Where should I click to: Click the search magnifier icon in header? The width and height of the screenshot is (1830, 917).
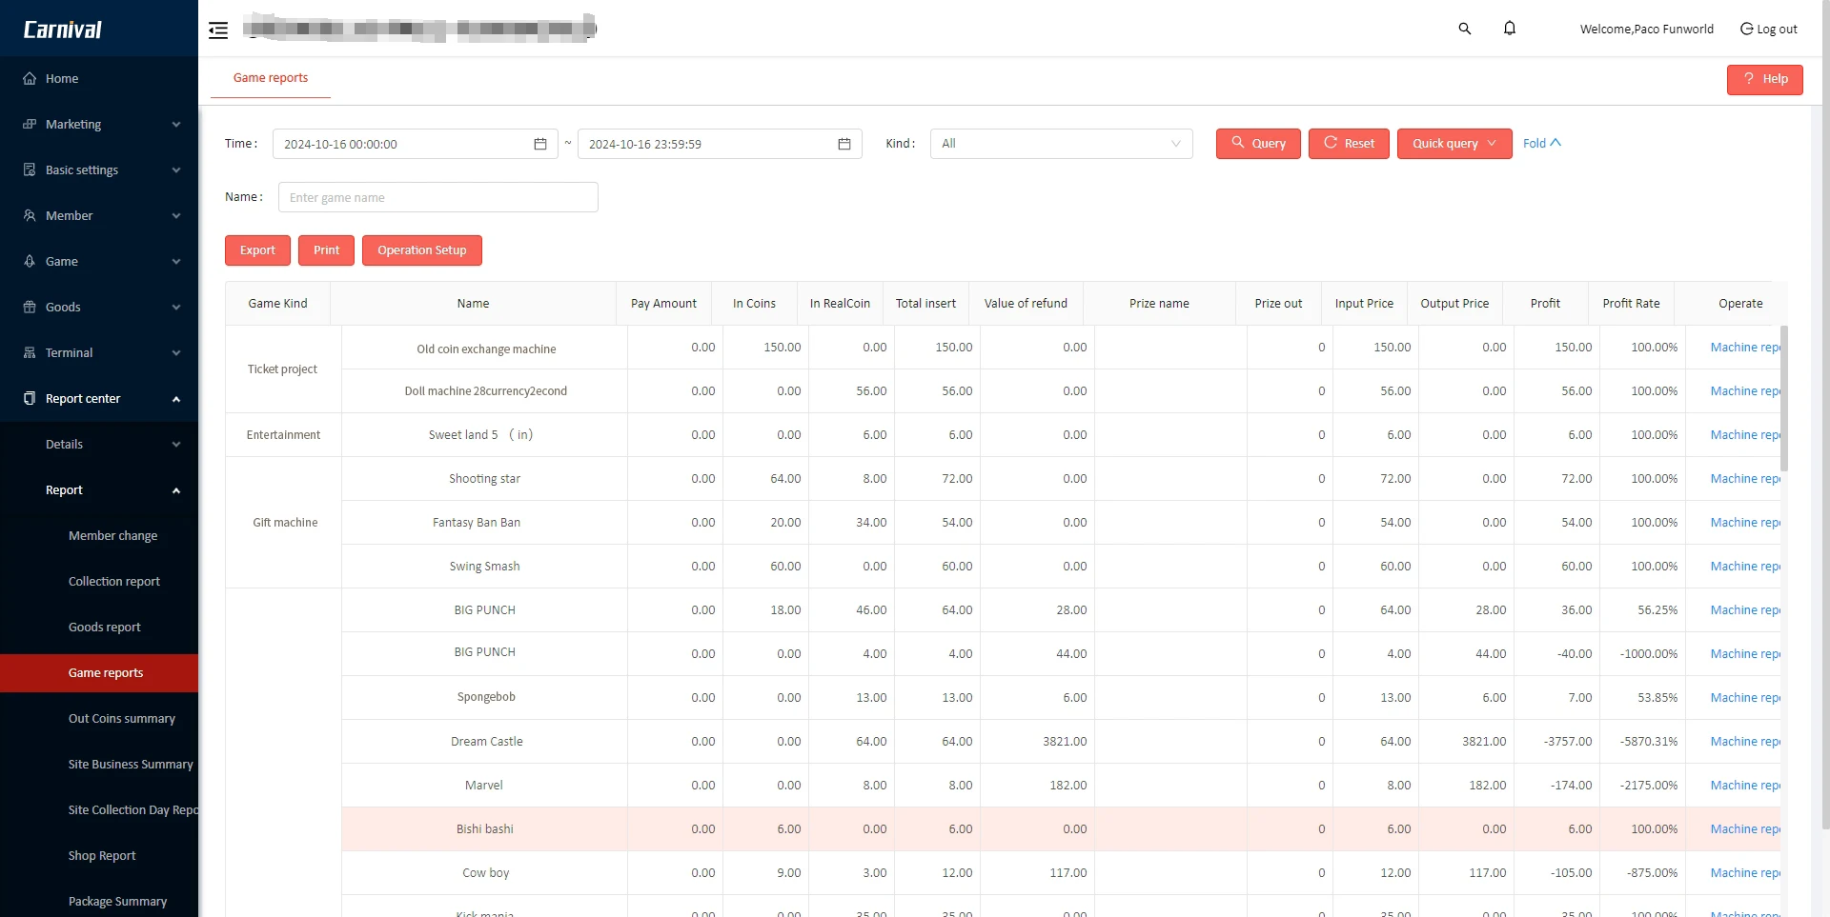1465,29
